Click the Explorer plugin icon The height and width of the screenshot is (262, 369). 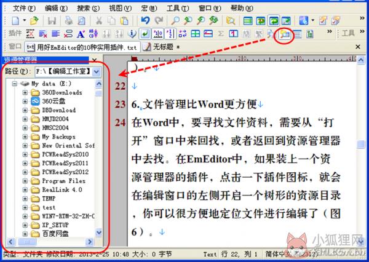tap(285, 34)
